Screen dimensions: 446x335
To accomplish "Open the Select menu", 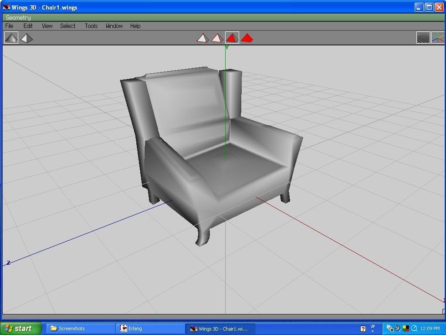I will [68, 26].
